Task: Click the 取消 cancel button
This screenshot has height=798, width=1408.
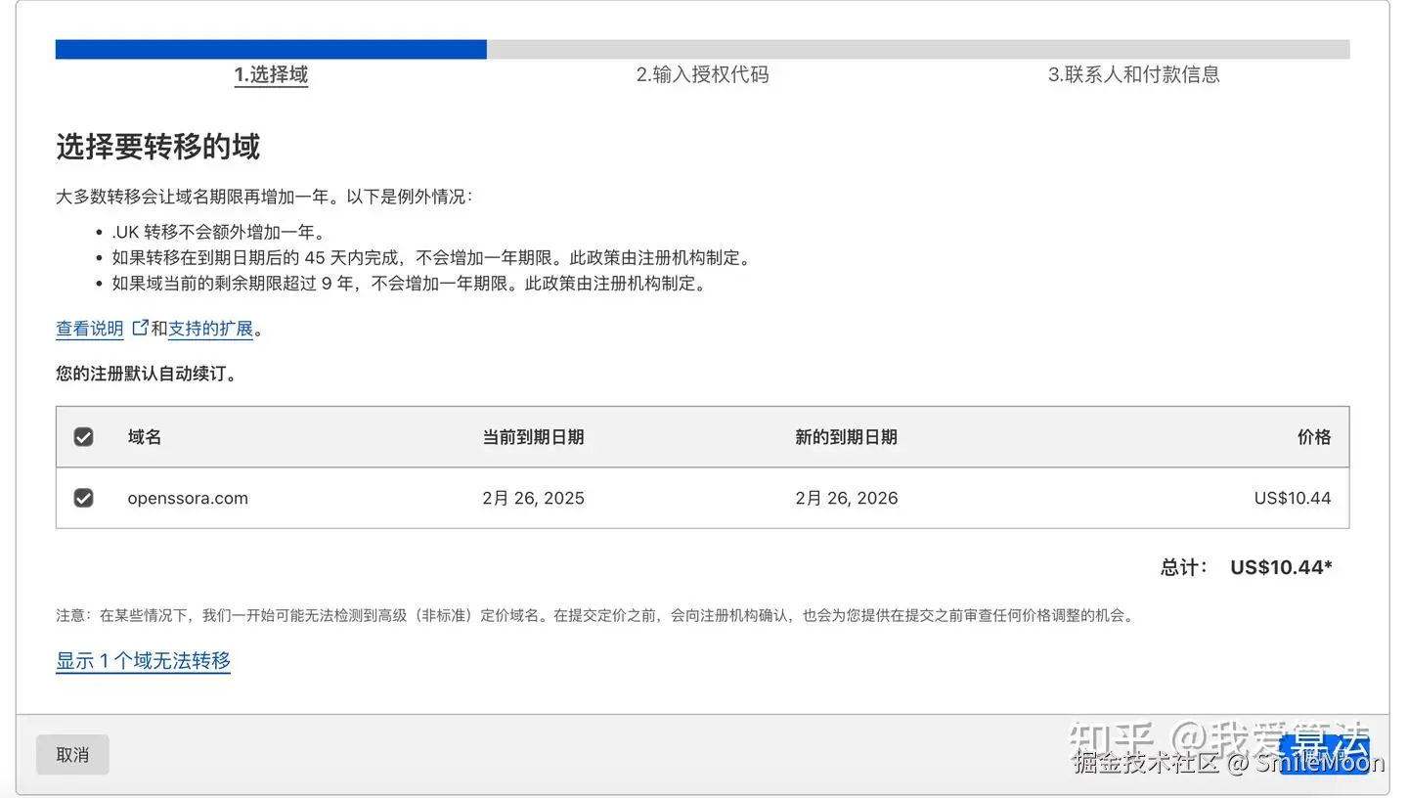Action: pos(72,755)
